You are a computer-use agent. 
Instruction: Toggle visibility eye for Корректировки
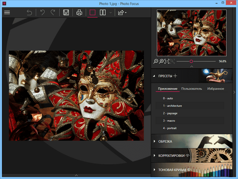coord(188,156)
